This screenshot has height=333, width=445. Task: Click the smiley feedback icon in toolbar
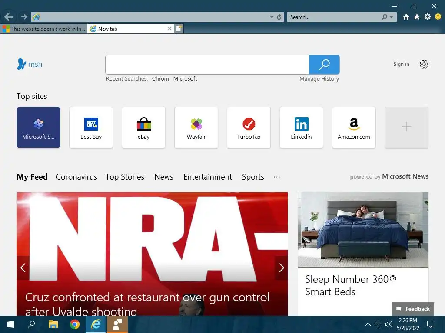click(x=438, y=17)
